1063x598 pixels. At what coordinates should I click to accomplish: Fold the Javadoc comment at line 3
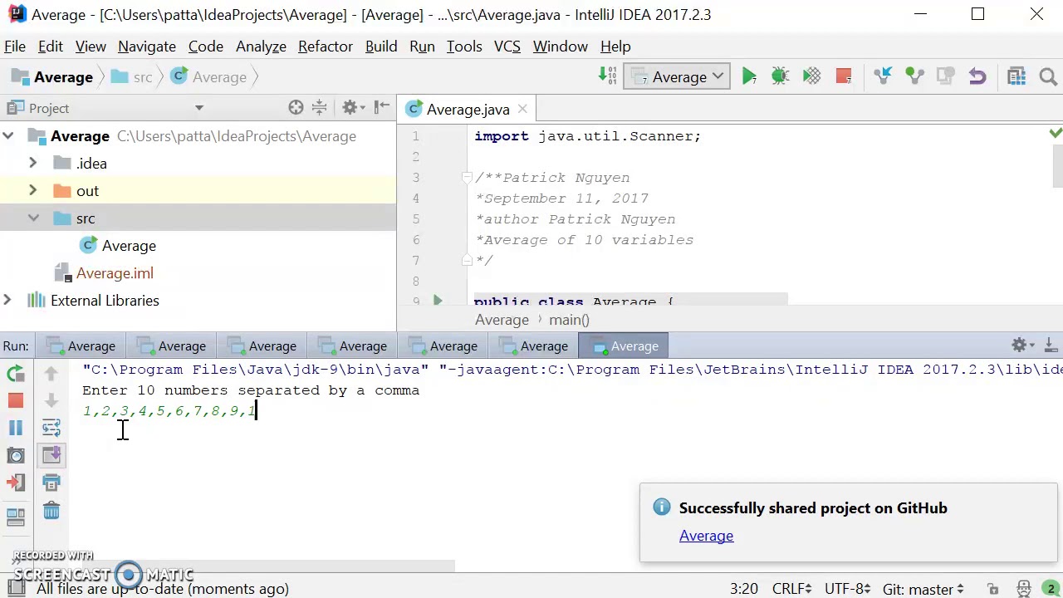point(468,178)
